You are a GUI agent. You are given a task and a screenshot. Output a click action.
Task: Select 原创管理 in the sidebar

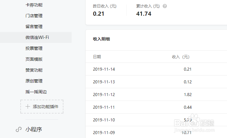[34, 81]
